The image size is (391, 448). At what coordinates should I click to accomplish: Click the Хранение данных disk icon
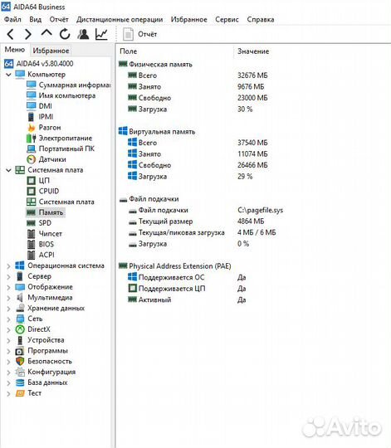[20, 309]
